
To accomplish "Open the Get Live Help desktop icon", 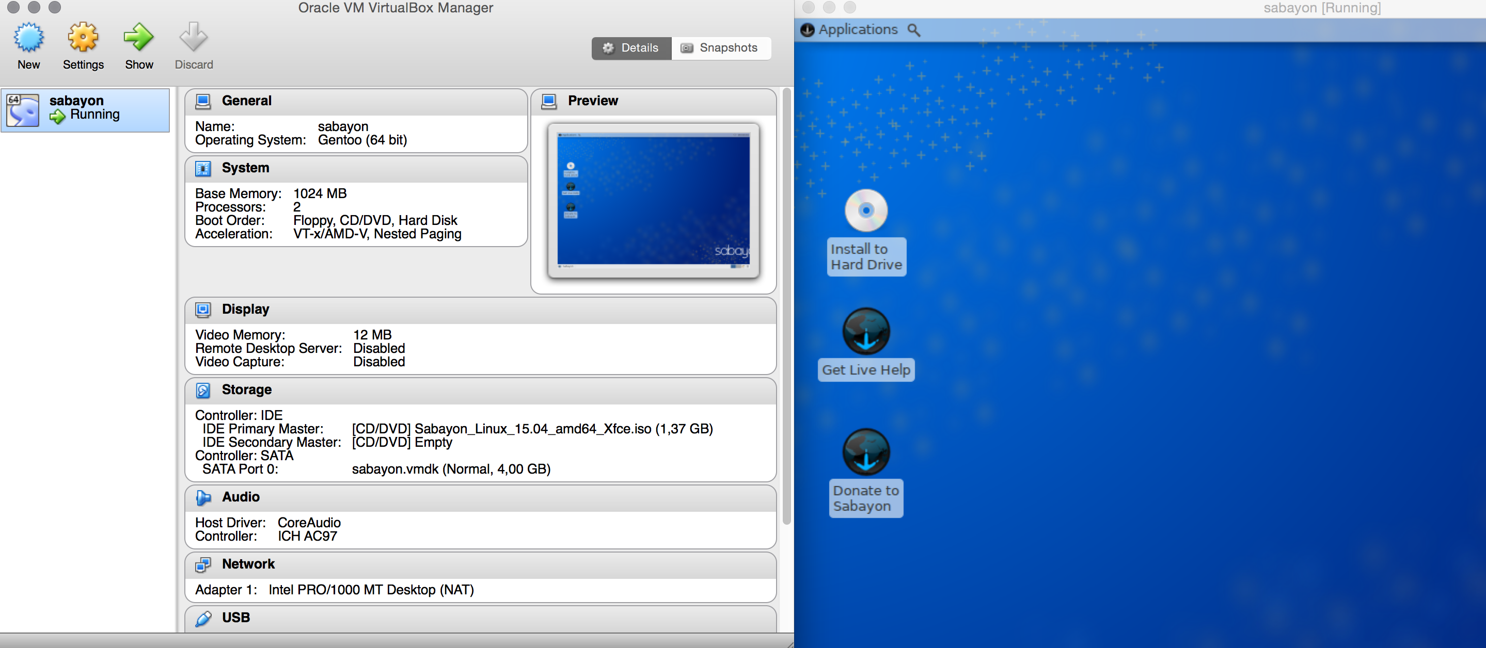I will pyautogui.click(x=865, y=332).
